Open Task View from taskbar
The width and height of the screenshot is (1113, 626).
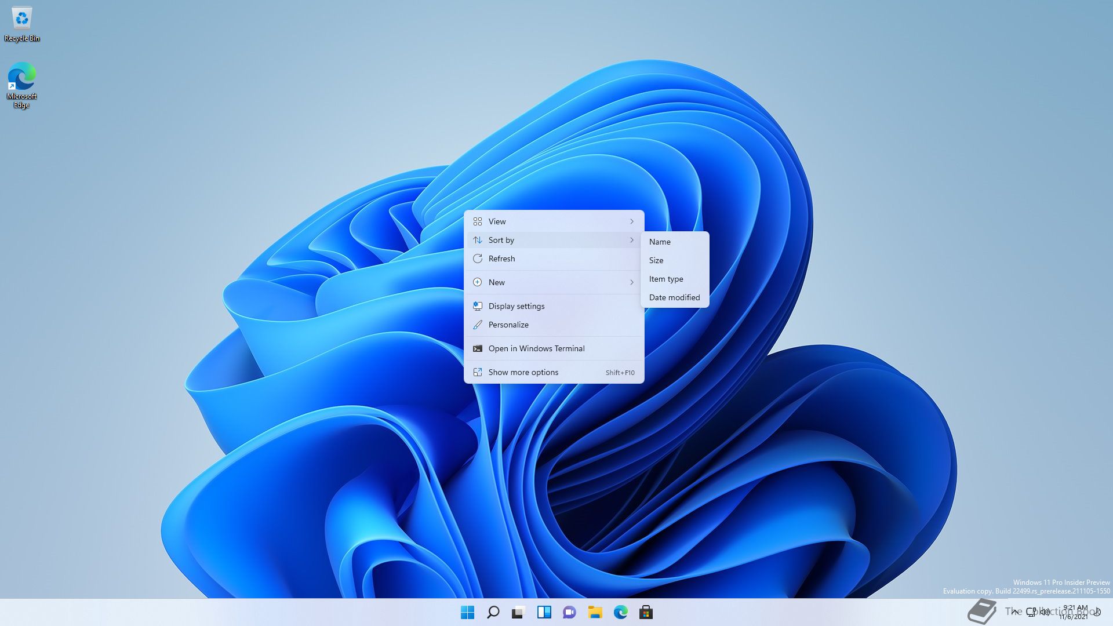(x=518, y=612)
